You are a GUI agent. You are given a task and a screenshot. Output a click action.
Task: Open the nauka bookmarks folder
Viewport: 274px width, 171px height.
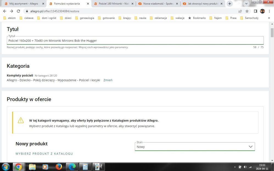(x=141, y=18)
